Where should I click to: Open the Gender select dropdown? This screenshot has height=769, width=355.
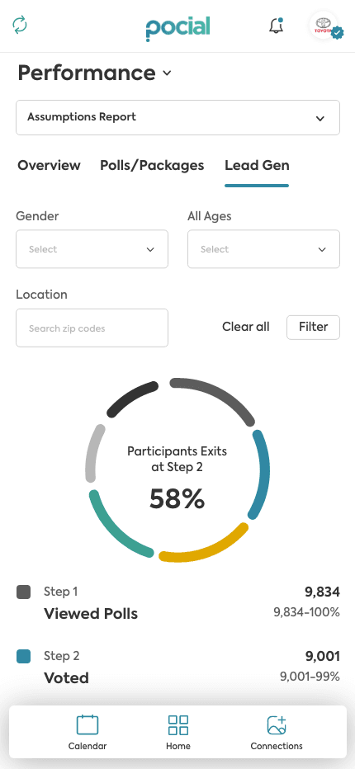pos(92,249)
